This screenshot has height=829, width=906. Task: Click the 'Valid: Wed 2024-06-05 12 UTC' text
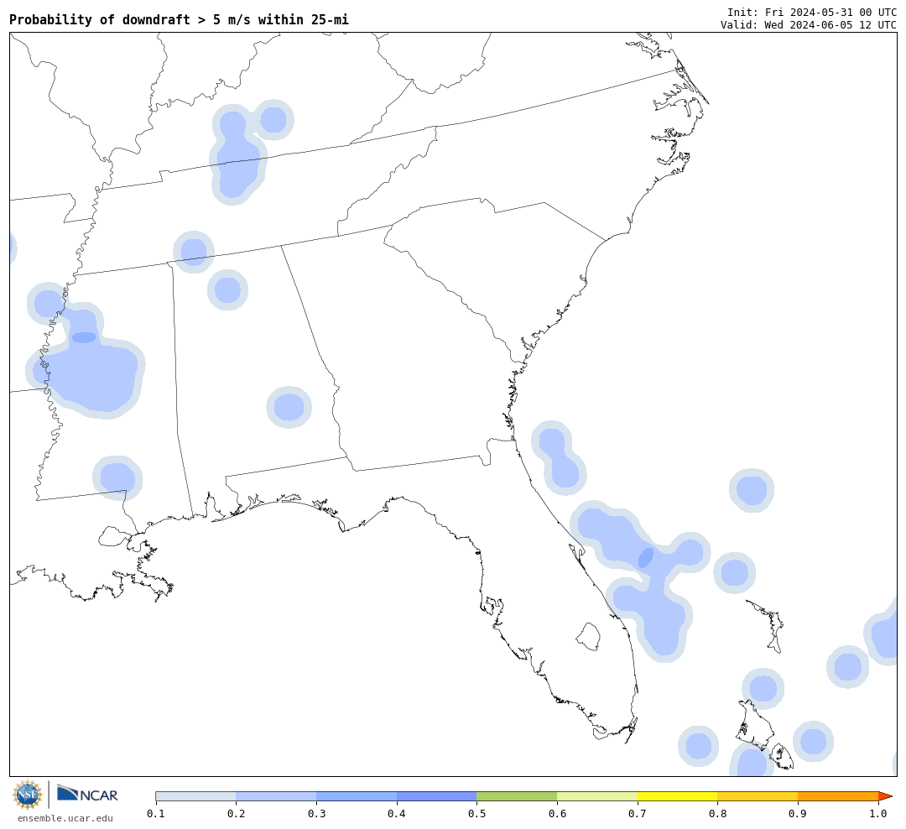tap(809, 25)
